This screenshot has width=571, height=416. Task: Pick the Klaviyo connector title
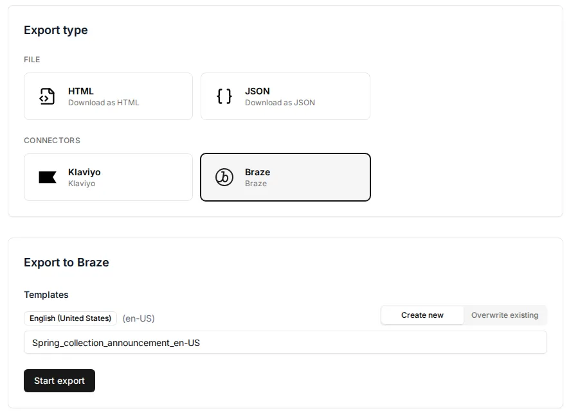coord(84,172)
